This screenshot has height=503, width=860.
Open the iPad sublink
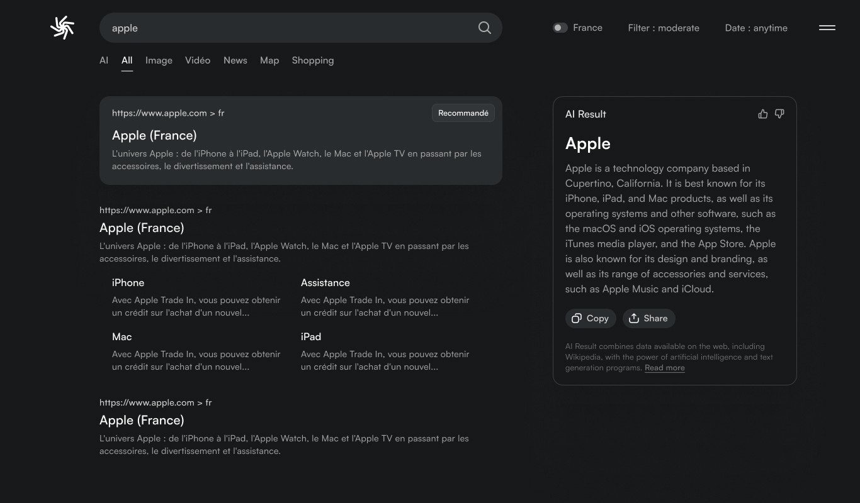311,337
